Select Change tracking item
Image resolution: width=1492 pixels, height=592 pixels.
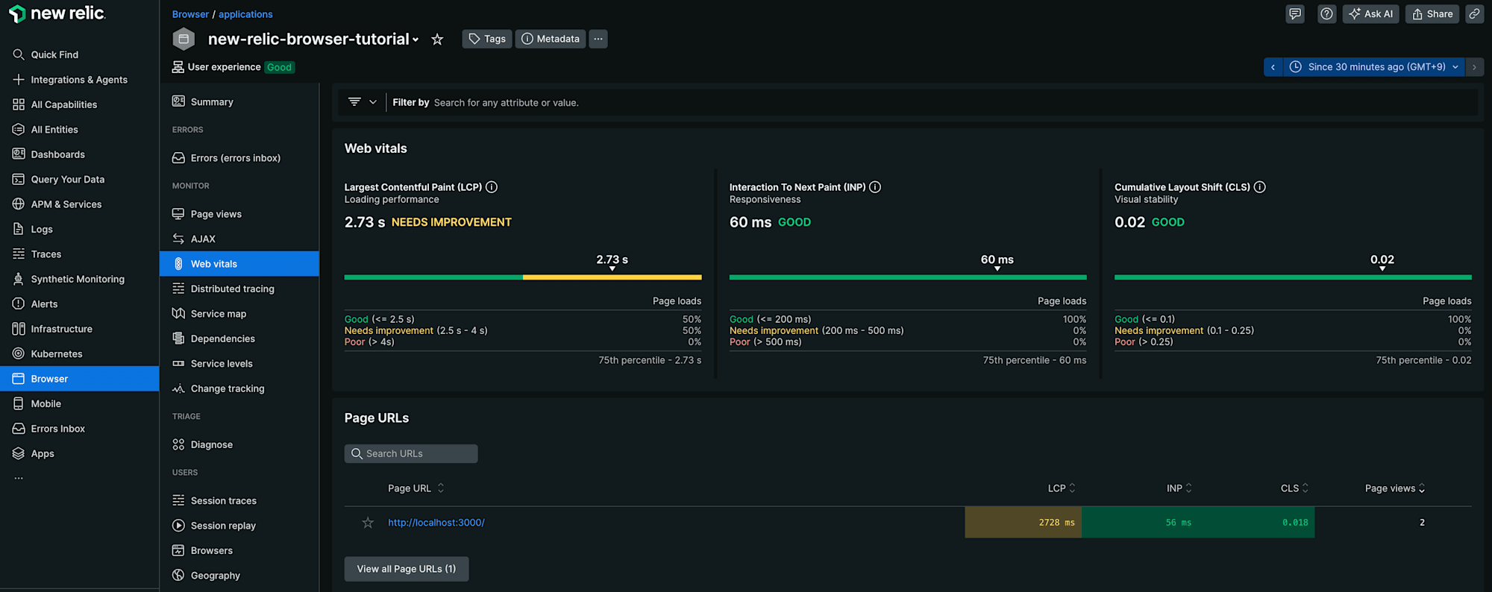point(239,388)
